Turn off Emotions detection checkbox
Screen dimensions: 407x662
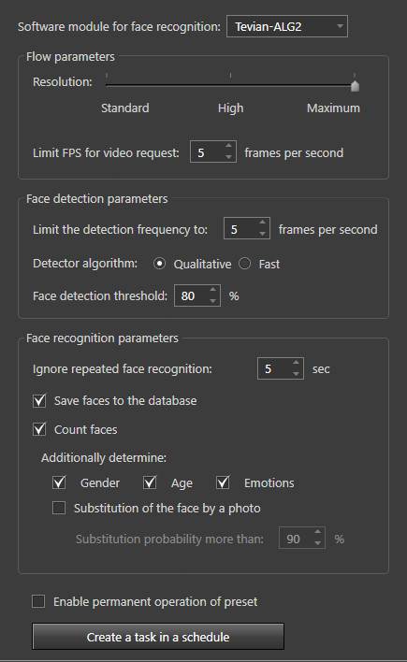coord(223,482)
